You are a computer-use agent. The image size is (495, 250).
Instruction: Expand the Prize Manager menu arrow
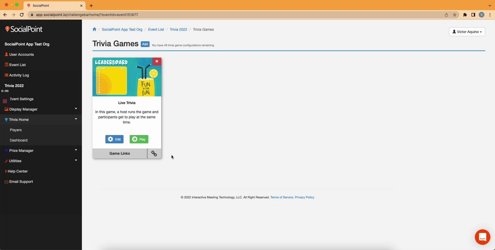pos(76,150)
